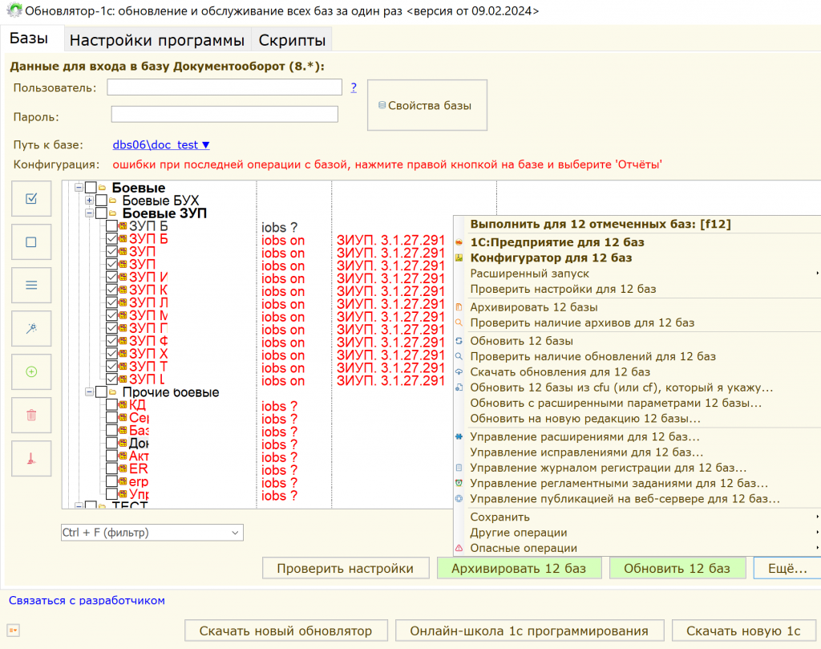Toggle the Боевые ЗУП checkbox
The height and width of the screenshot is (649, 821).
(x=101, y=213)
